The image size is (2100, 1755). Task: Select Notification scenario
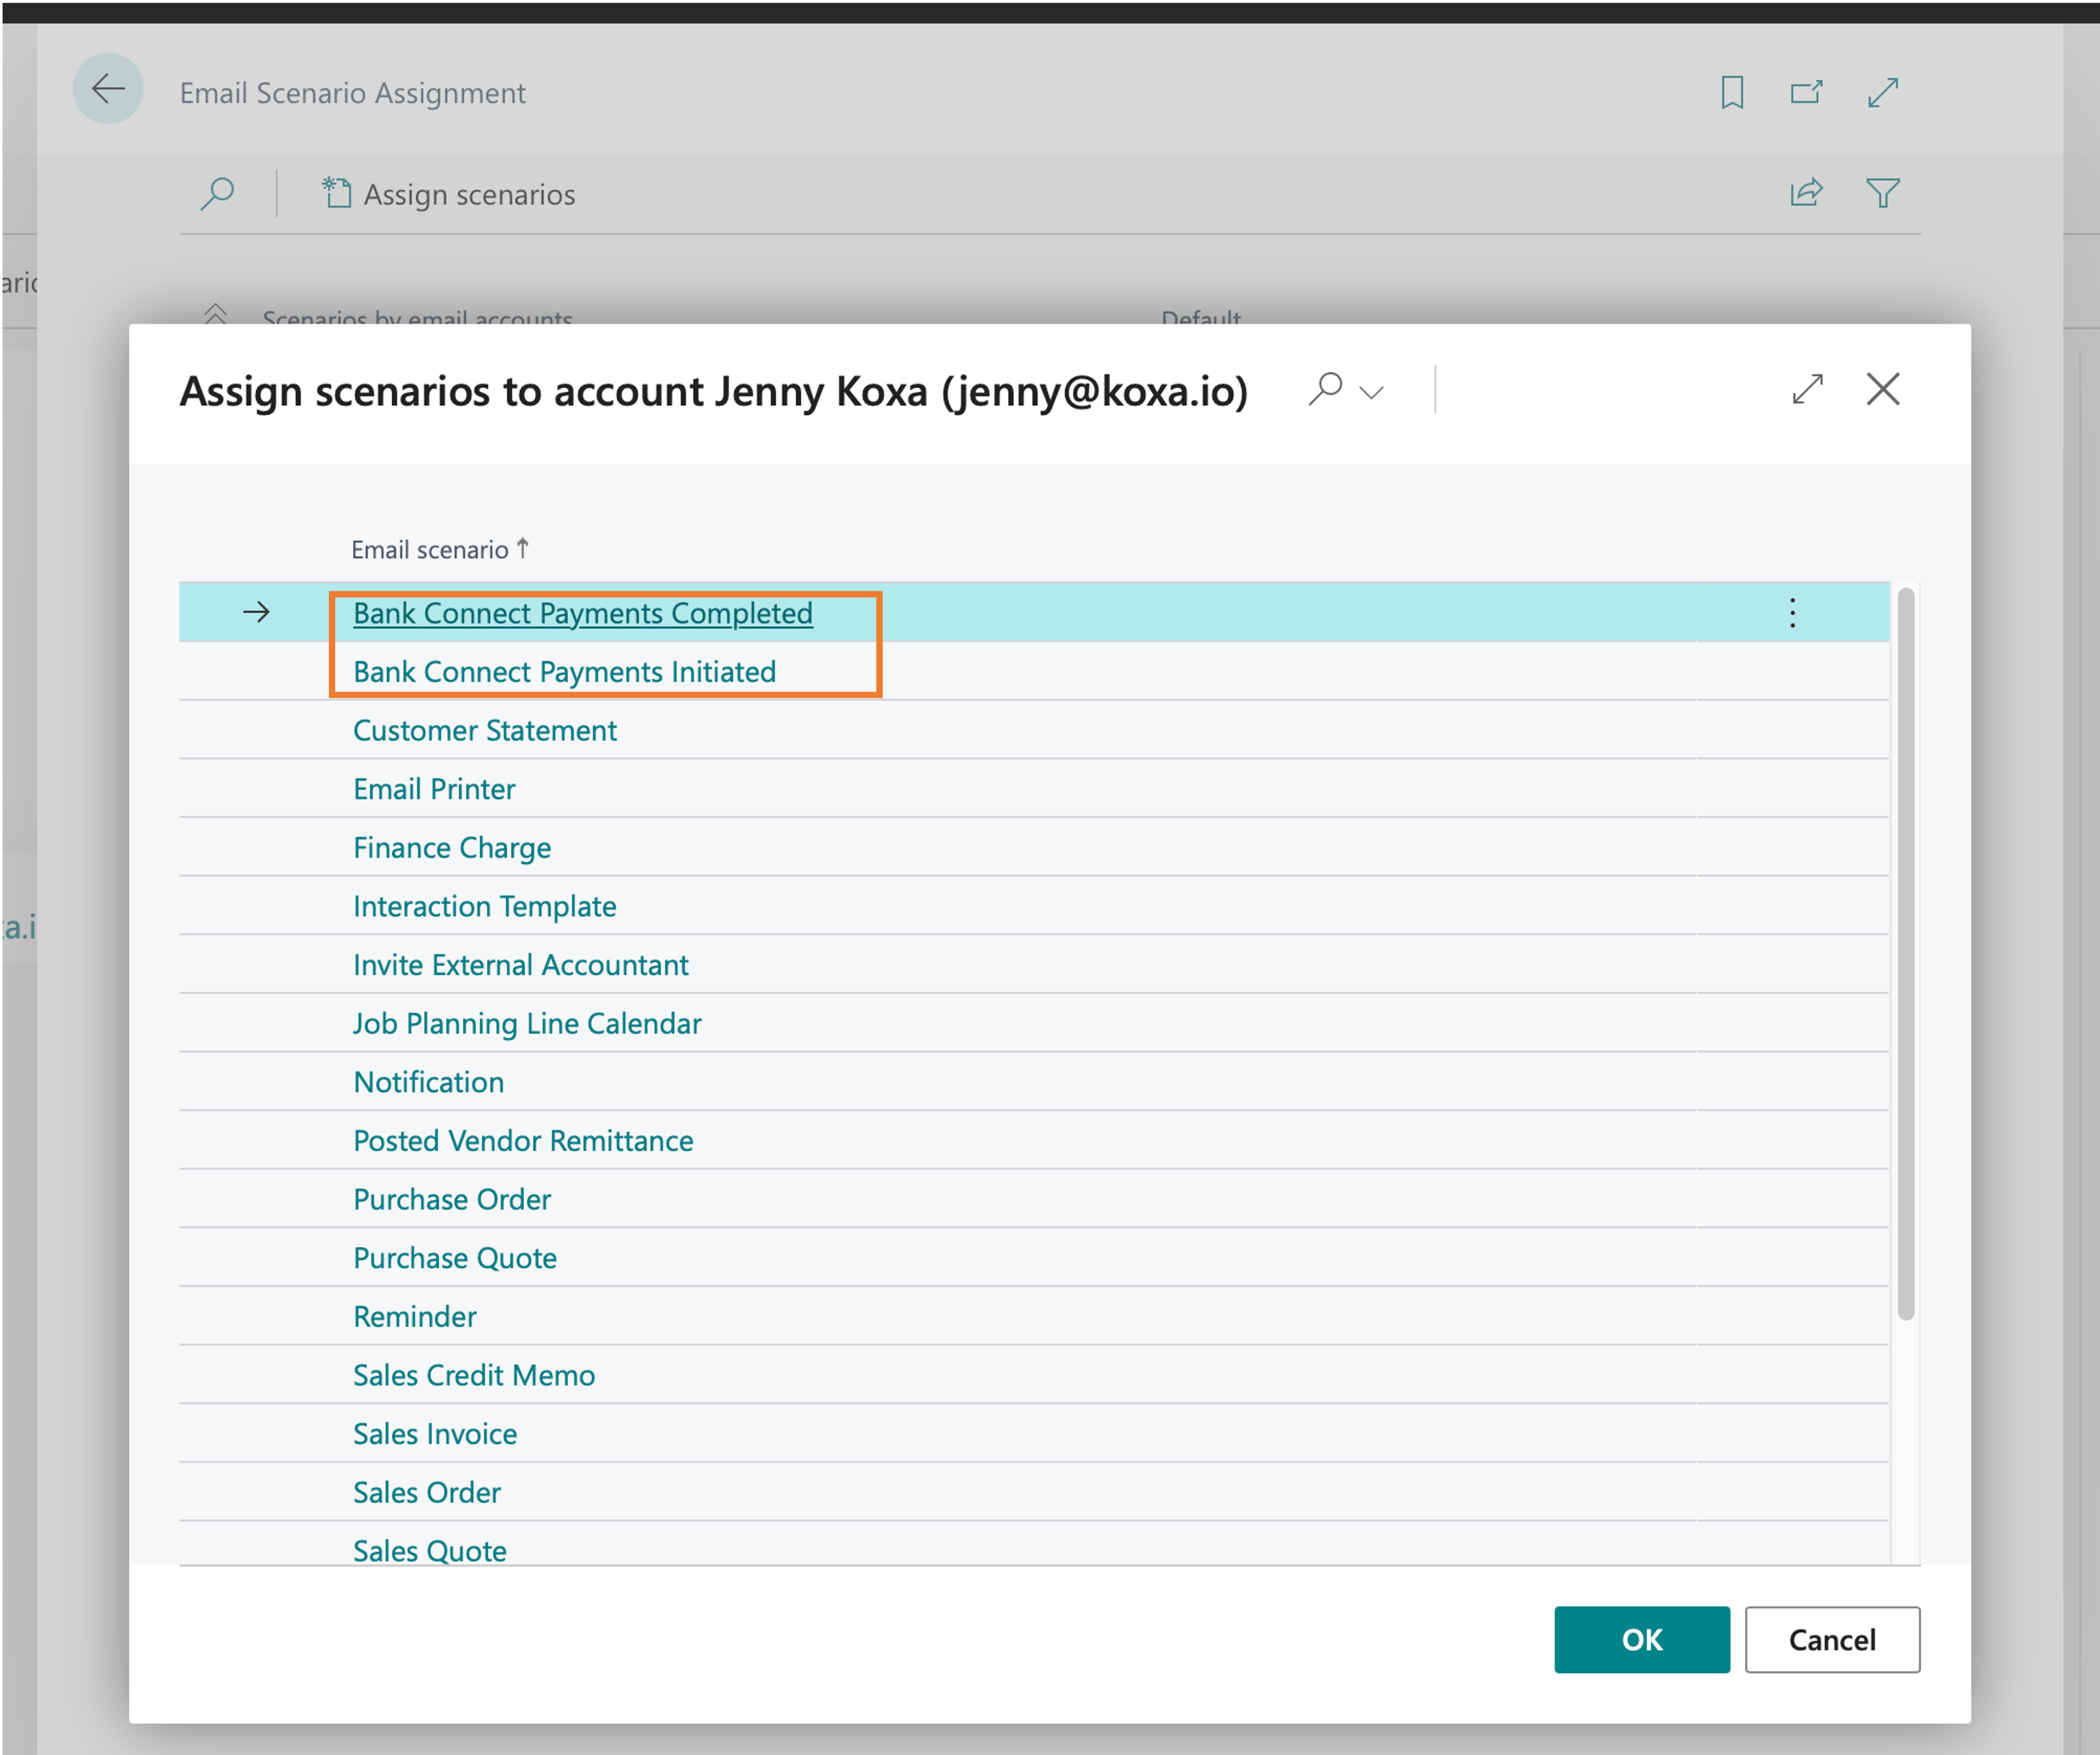[429, 1082]
